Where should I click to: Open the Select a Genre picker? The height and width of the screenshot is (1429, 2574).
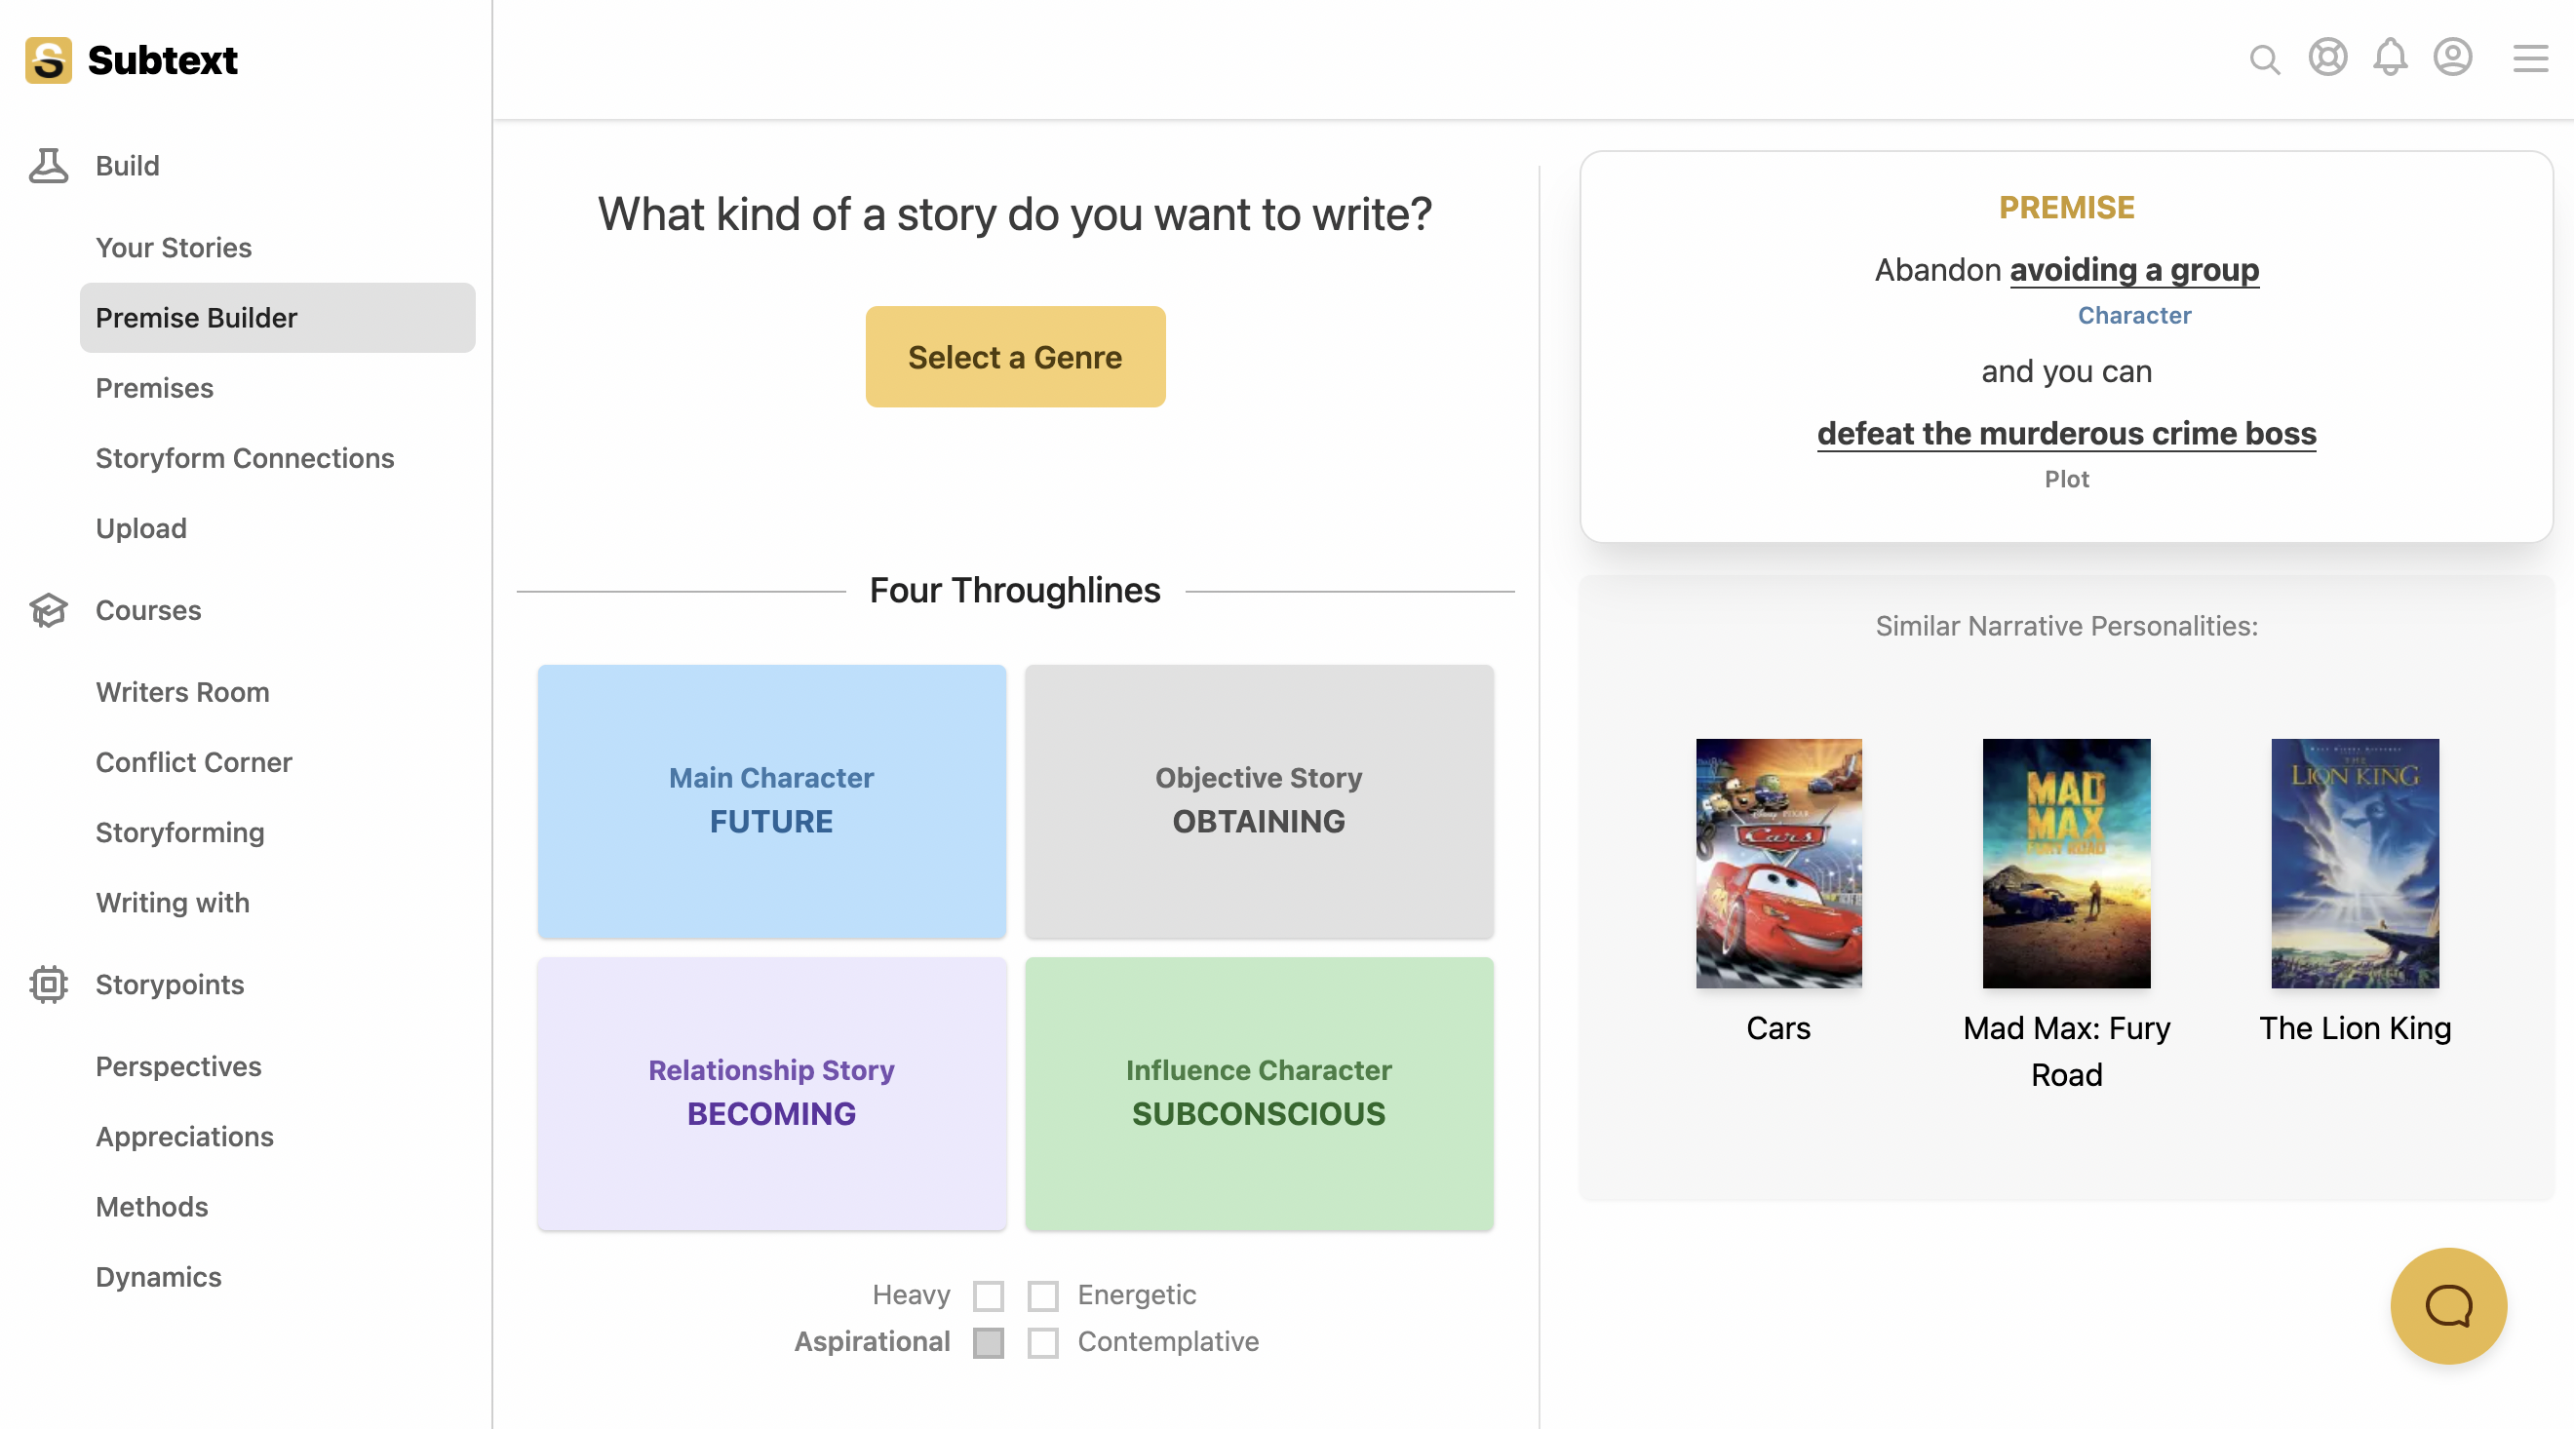pos(1015,357)
